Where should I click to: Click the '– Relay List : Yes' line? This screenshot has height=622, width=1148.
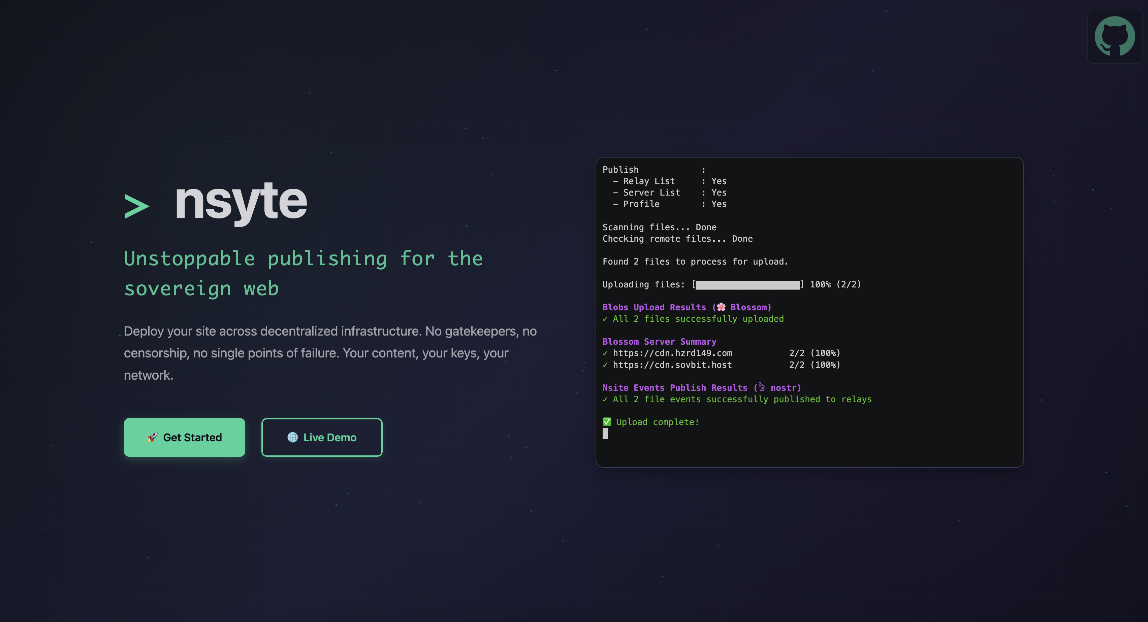click(x=669, y=181)
